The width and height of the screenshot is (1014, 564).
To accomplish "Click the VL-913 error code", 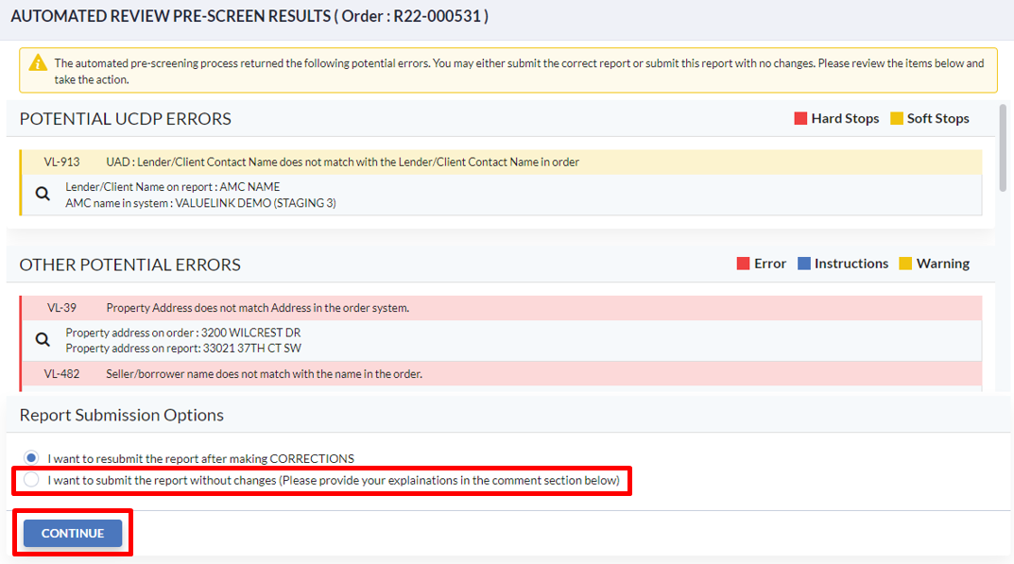I will (x=61, y=162).
